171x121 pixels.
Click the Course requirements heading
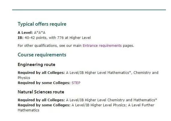(42, 55)
